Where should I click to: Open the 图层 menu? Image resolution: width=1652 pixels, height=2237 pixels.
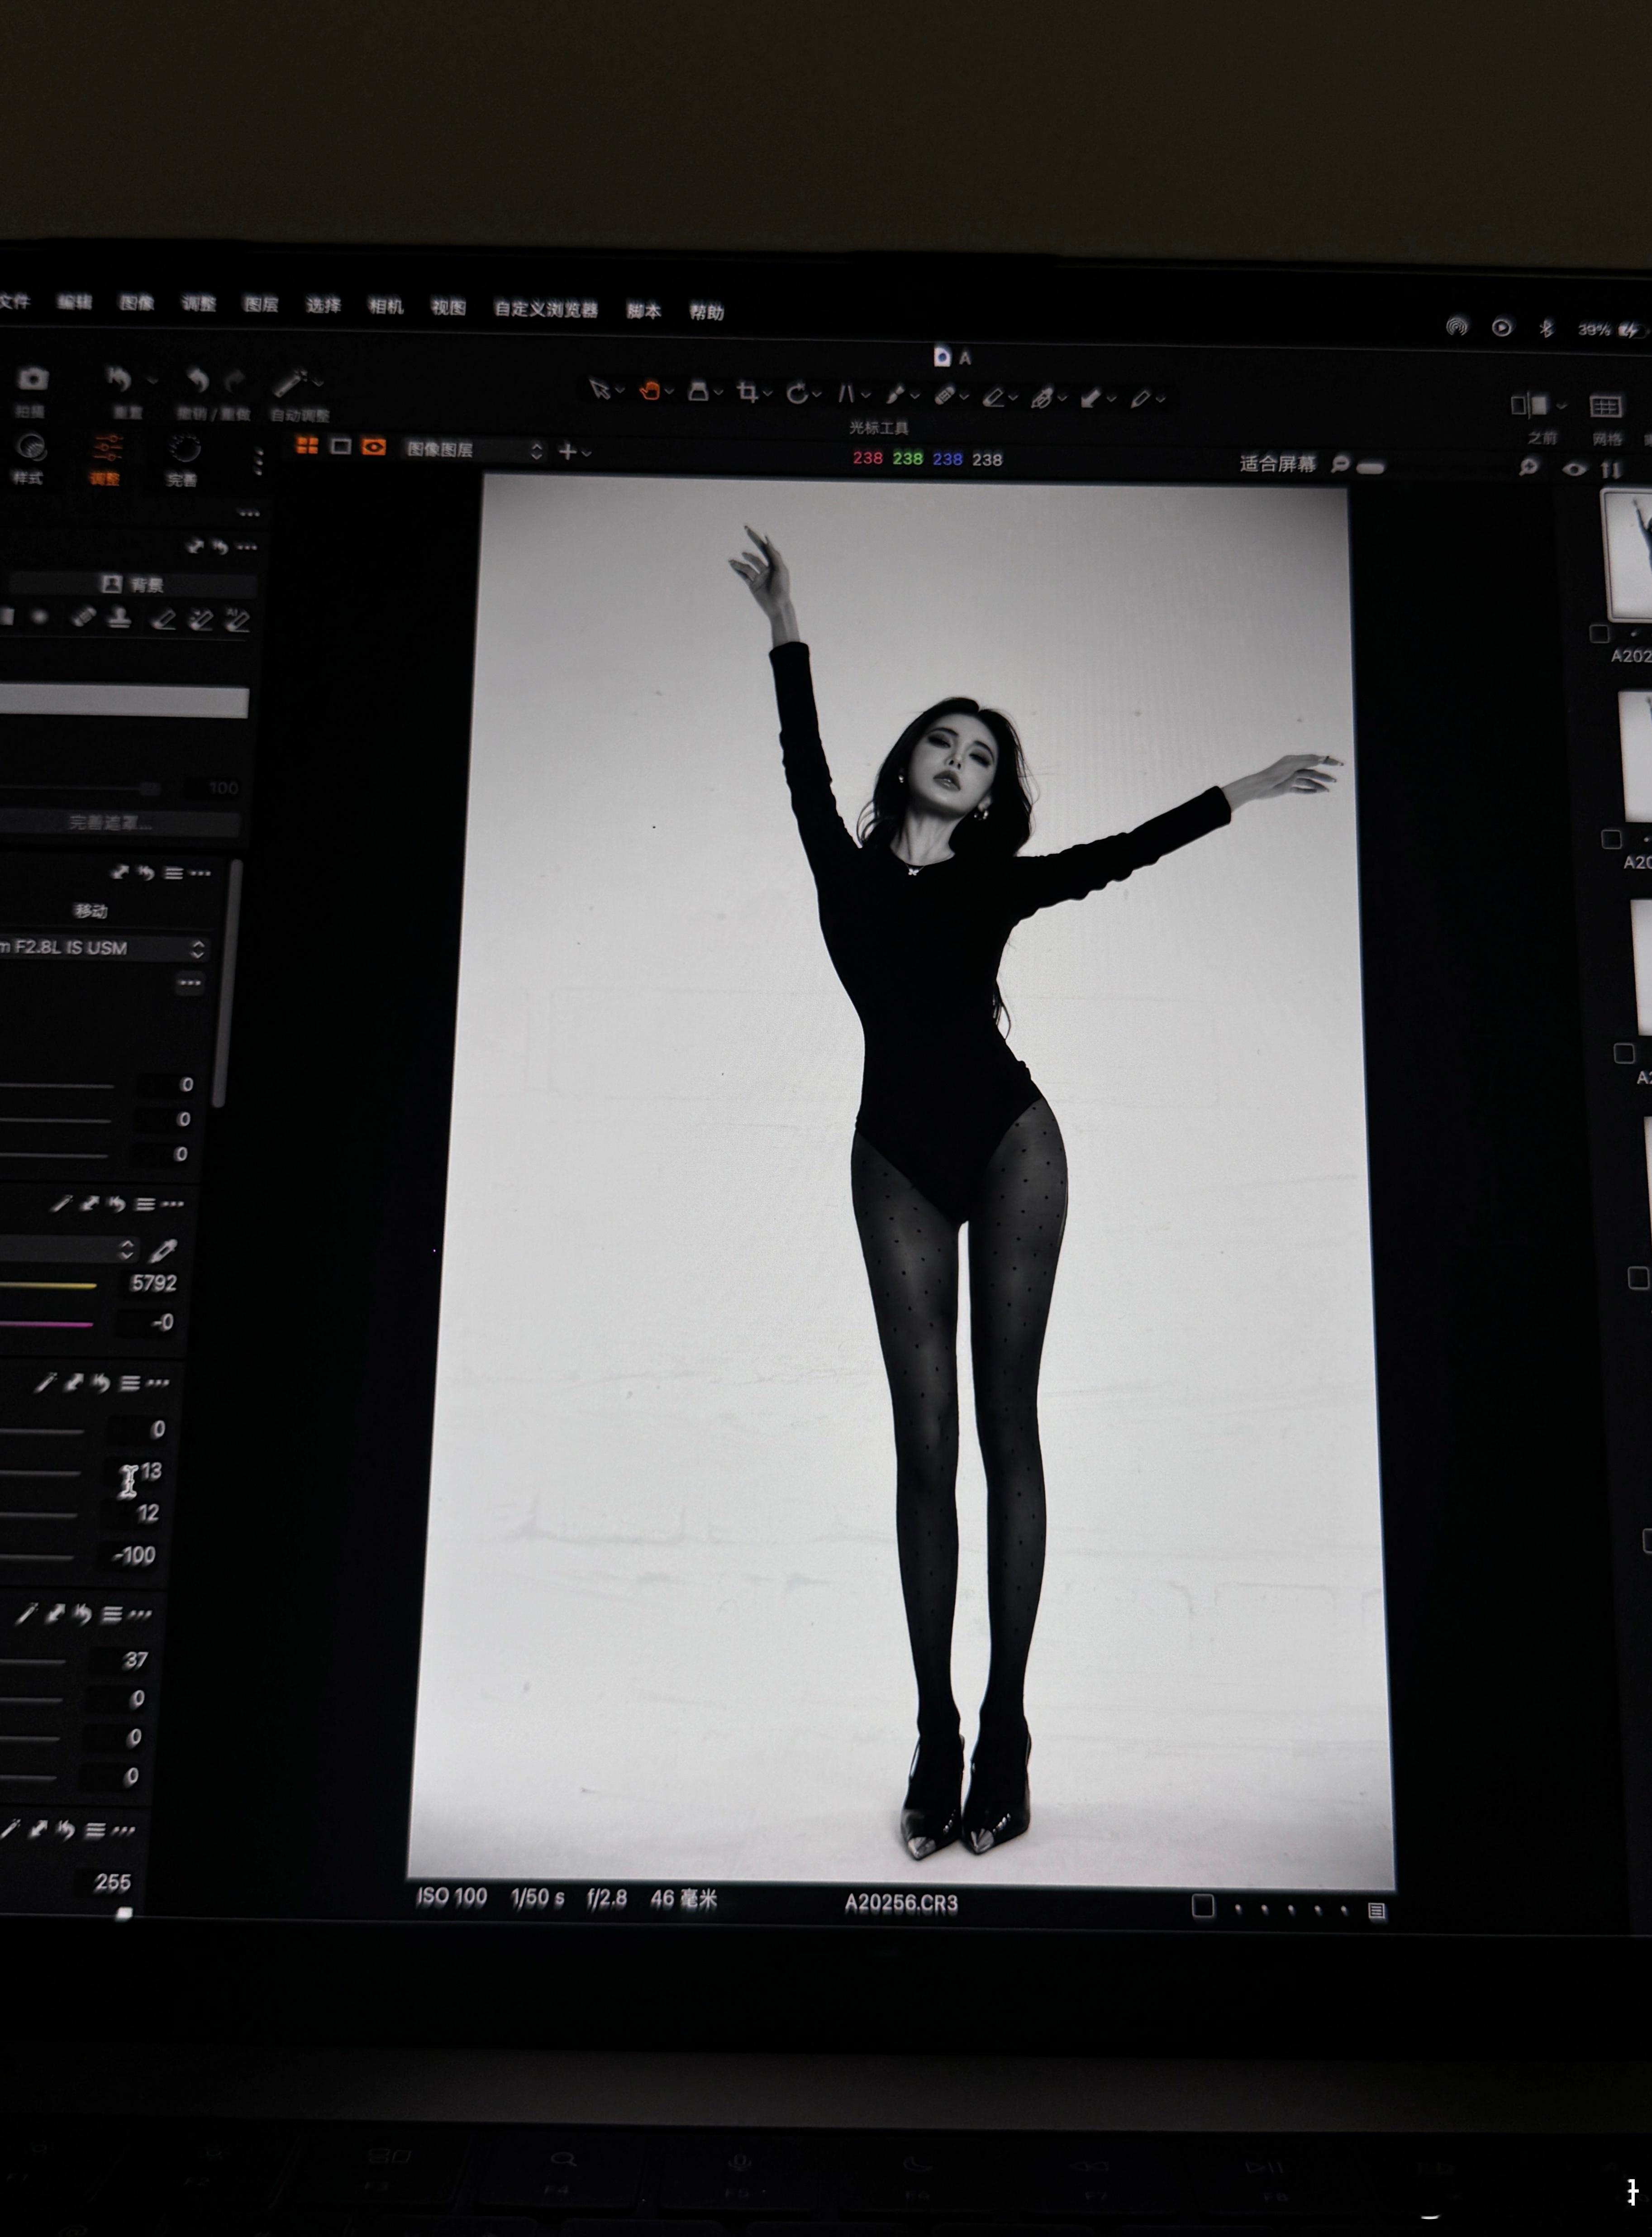tap(261, 304)
